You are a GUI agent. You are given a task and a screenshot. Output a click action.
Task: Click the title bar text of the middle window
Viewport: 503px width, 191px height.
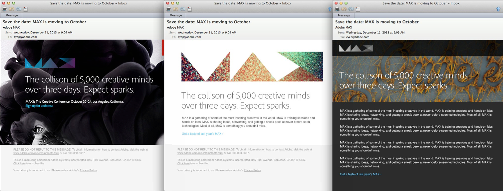253,3
